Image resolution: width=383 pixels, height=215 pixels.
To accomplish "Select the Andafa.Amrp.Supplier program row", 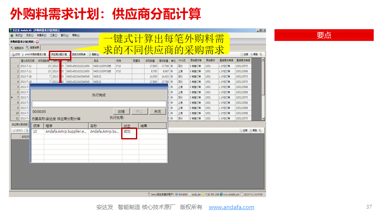I will (65, 132).
